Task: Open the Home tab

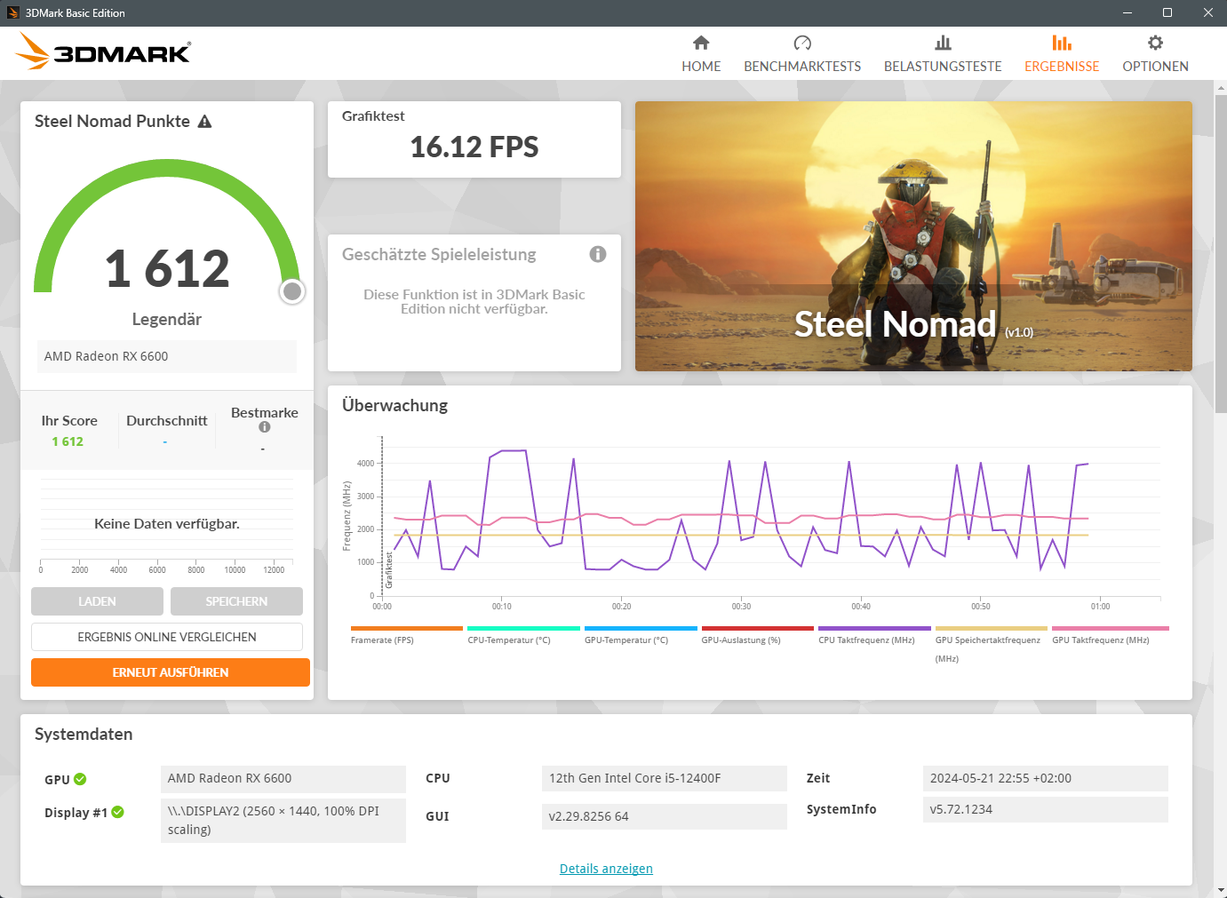Action: click(701, 53)
